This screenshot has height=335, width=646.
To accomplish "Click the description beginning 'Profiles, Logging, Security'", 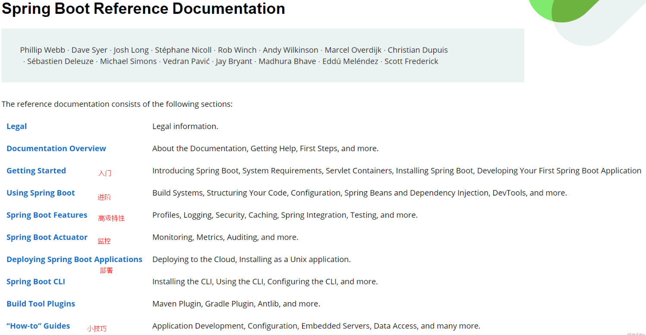I will [x=285, y=215].
